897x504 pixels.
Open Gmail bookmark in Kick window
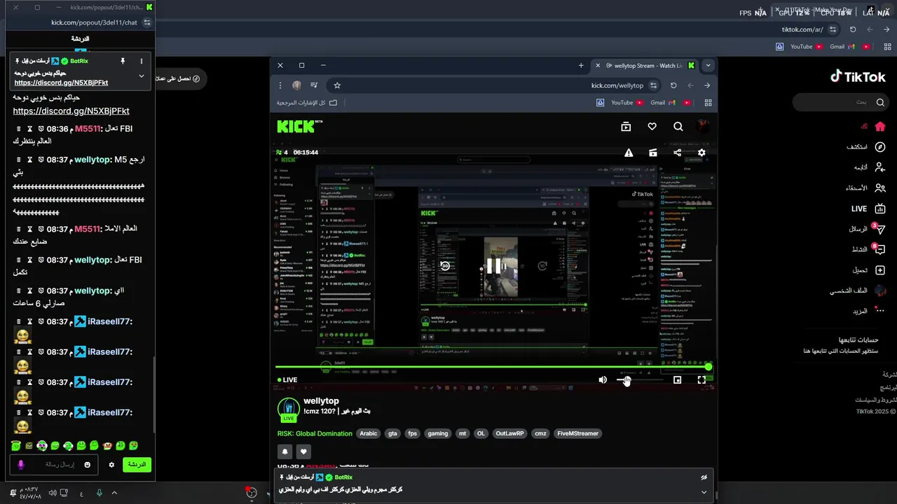tap(662, 102)
